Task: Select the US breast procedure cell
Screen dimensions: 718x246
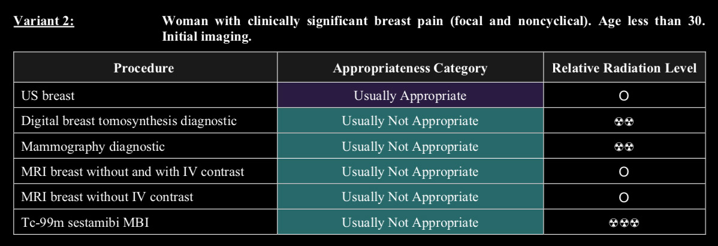Action: (145, 95)
